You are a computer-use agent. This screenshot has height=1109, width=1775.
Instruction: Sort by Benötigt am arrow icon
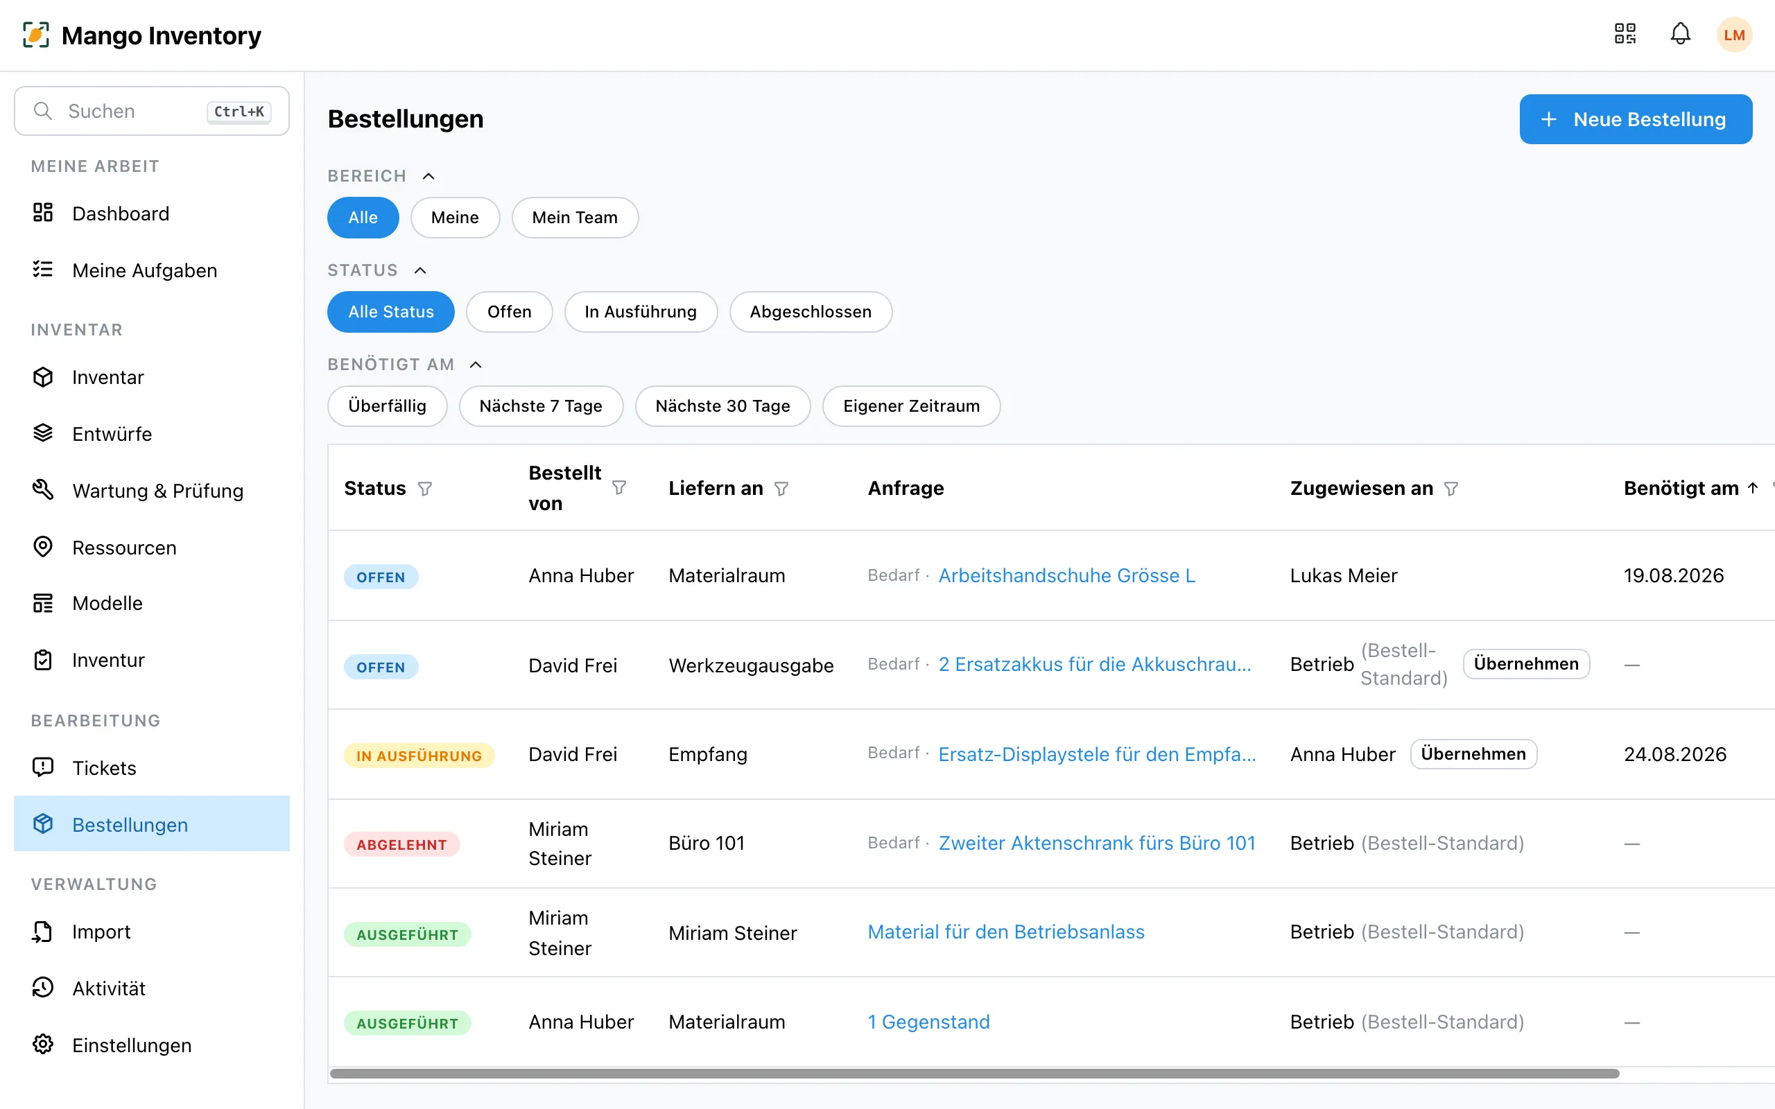pos(1753,488)
